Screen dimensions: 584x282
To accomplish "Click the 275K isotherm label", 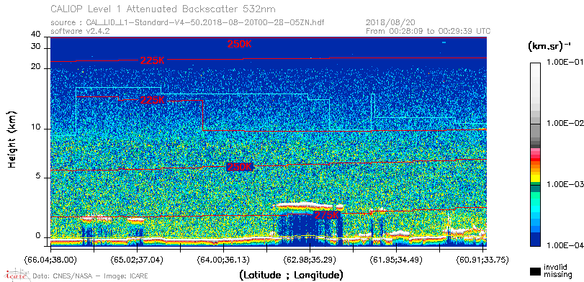I will [x=327, y=215].
